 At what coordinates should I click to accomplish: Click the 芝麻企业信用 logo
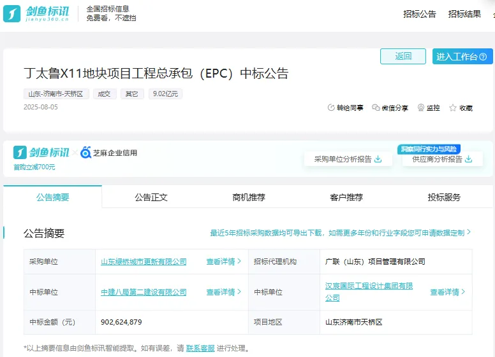tap(108, 153)
